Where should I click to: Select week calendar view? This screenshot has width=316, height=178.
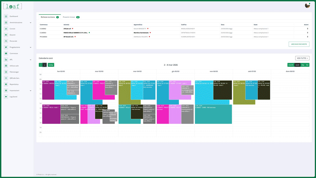pyautogui.click(x=297, y=65)
